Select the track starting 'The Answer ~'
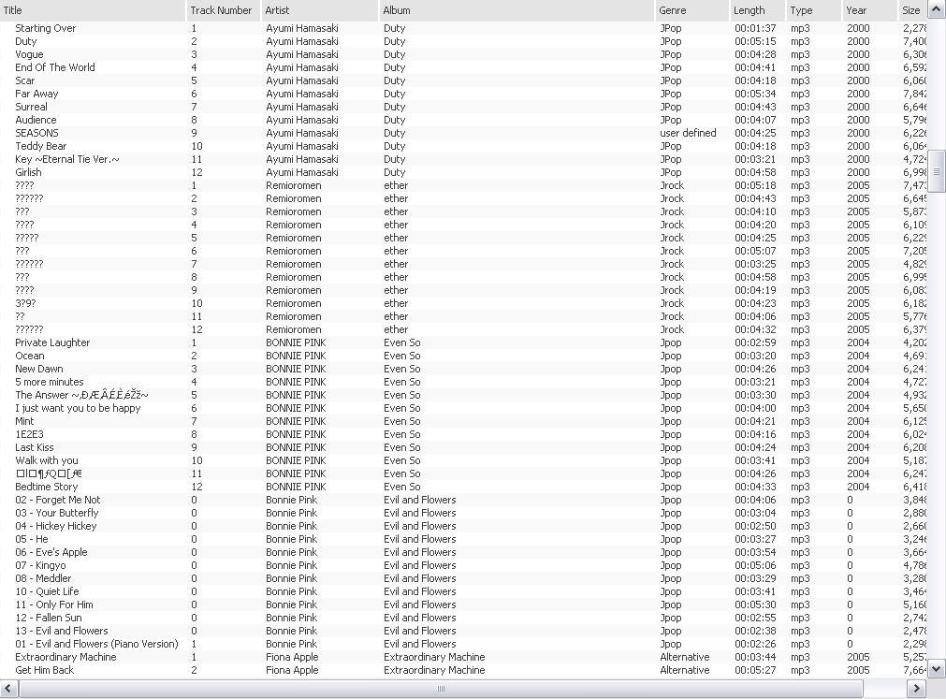946x699 pixels. click(81, 395)
